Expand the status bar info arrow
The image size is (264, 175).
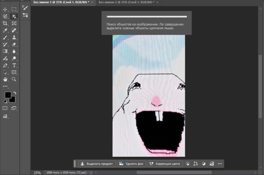click(91, 173)
